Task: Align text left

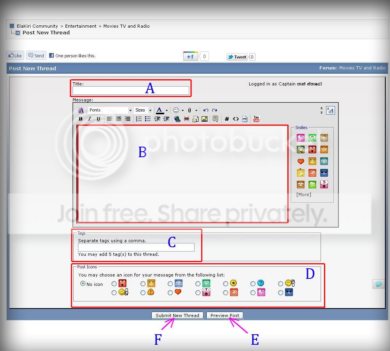Action: tap(110, 119)
